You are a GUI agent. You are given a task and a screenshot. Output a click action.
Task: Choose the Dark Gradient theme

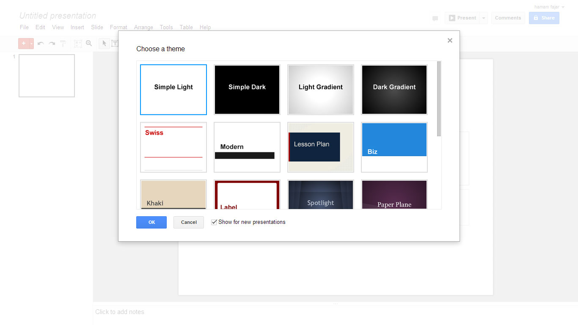[x=394, y=90]
